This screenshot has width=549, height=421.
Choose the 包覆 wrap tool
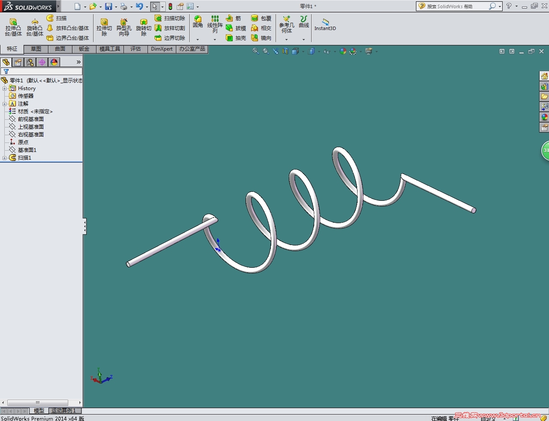pyautogui.click(x=261, y=18)
